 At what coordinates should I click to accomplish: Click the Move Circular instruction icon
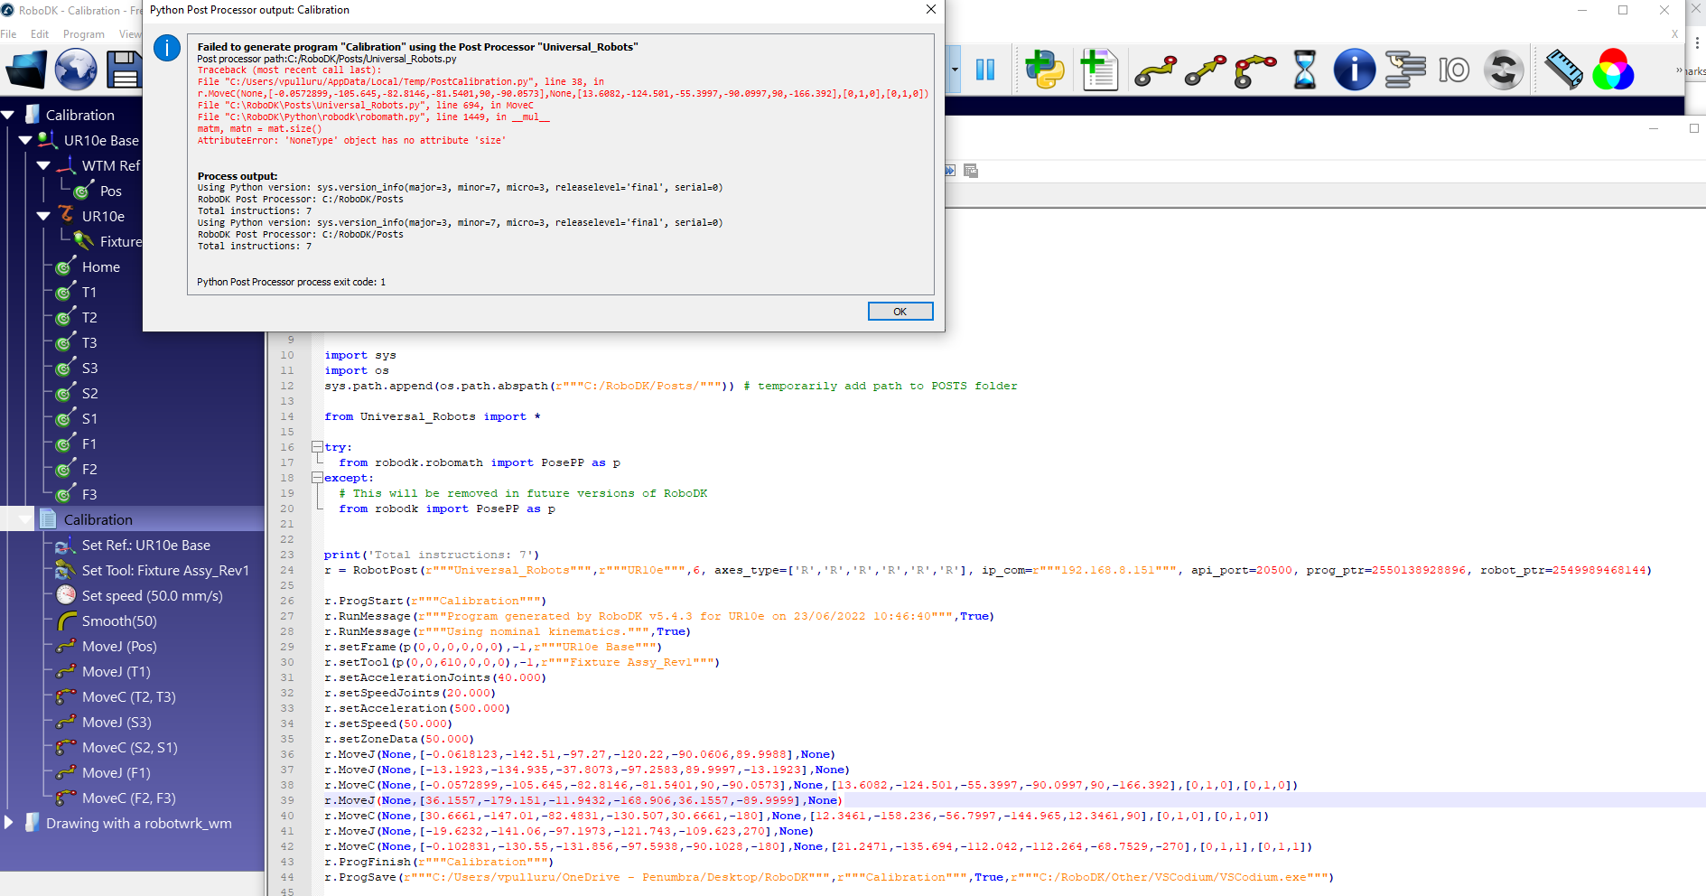point(1254,70)
